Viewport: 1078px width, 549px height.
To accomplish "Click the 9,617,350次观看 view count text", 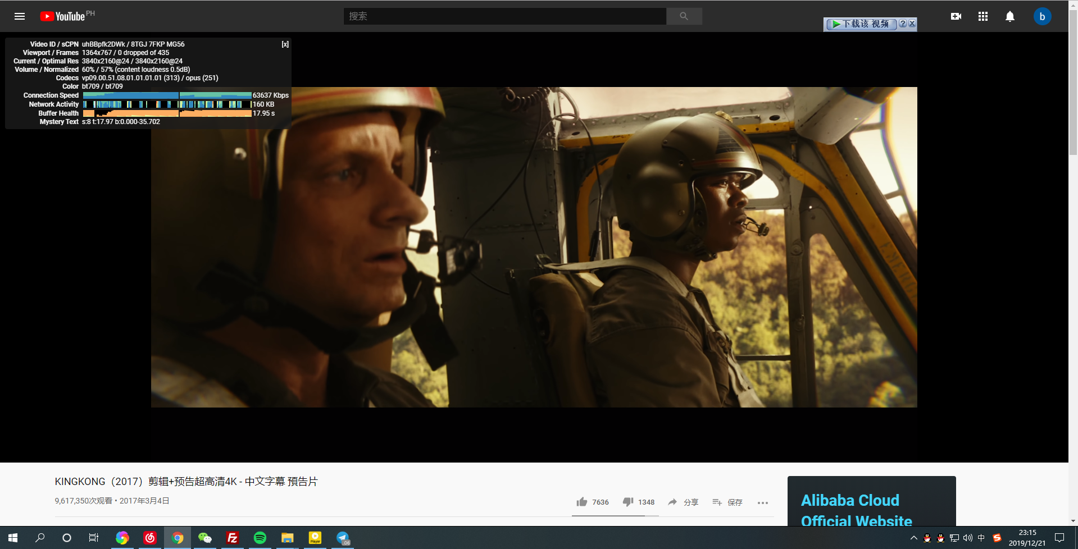I will click(x=84, y=501).
